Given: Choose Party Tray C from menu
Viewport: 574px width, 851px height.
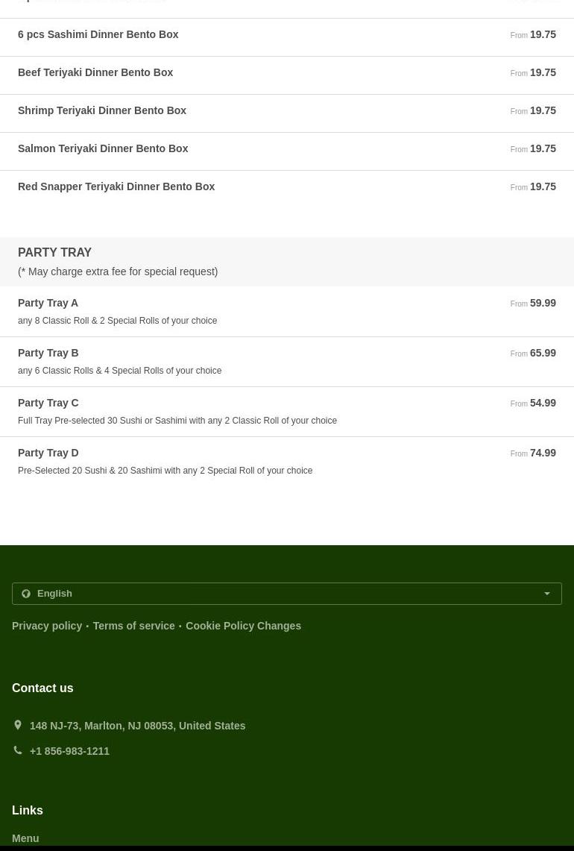Looking at the screenshot, I should [x=48, y=403].
